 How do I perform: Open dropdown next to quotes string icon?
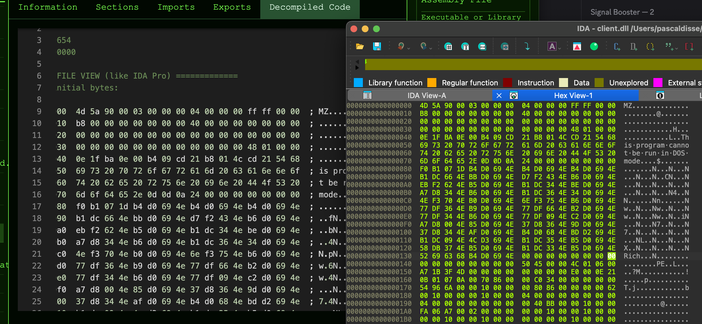click(677, 49)
